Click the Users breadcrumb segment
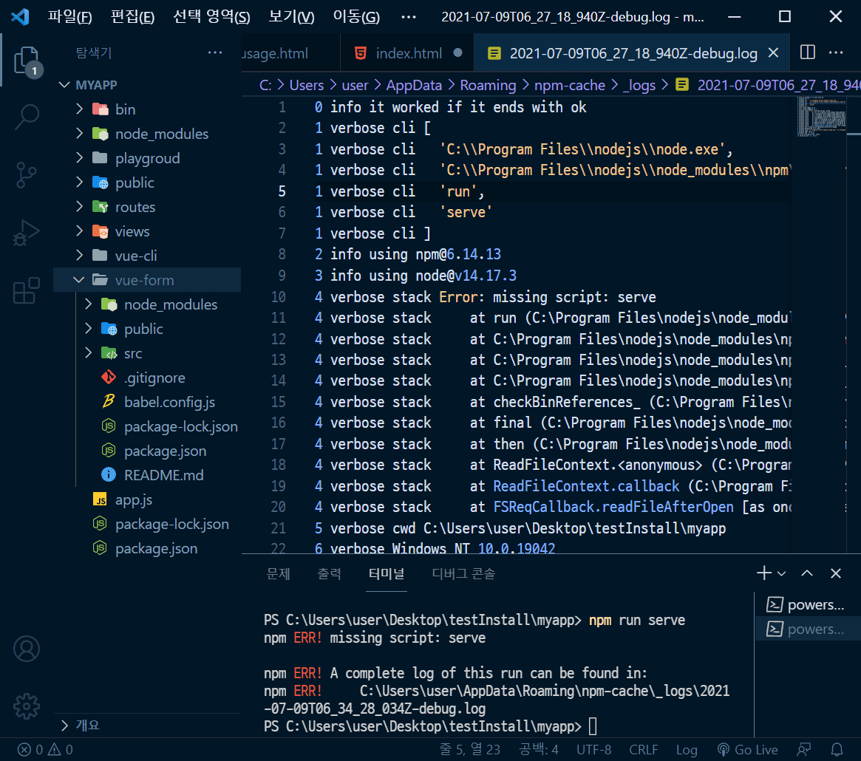 coord(307,85)
